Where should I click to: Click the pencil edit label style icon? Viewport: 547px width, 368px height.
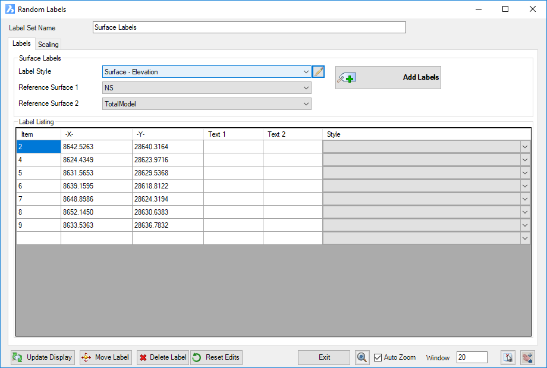318,72
